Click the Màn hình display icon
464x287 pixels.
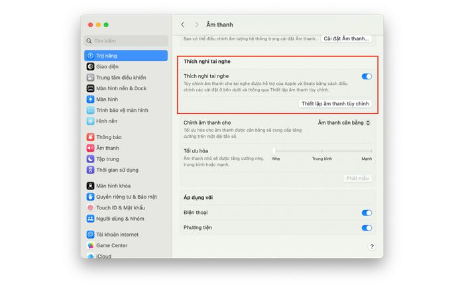tap(91, 99)
